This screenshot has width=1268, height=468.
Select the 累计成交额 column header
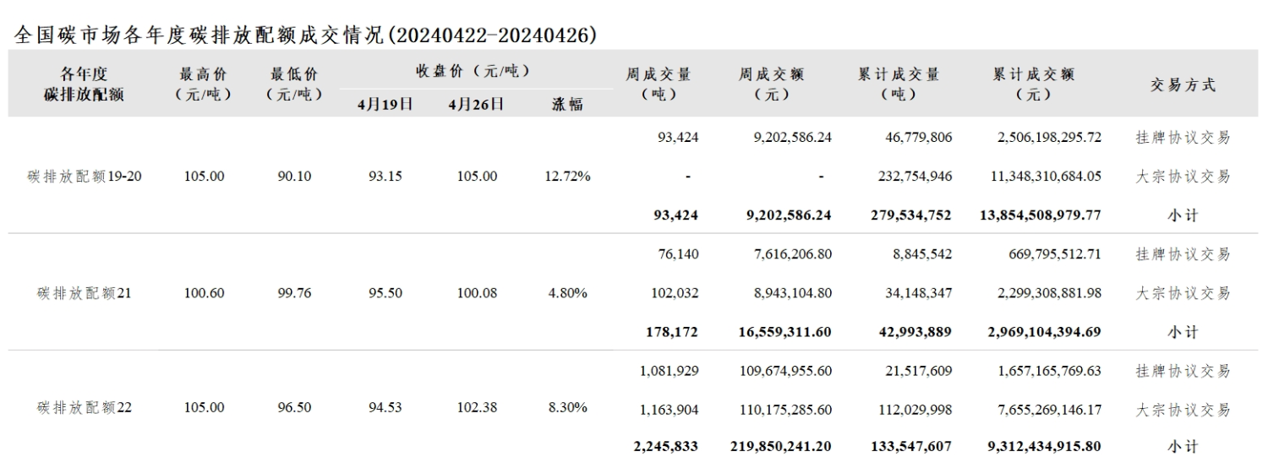[1033, 84]
